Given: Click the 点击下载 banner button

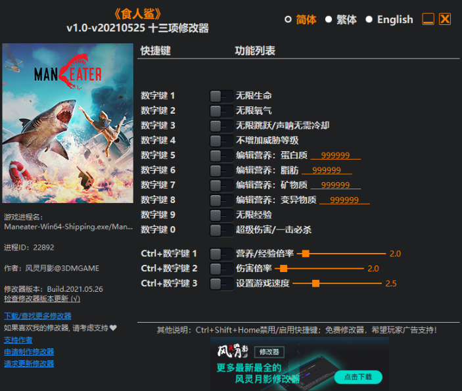Looking at the screenshot, I should pos(358,377).
